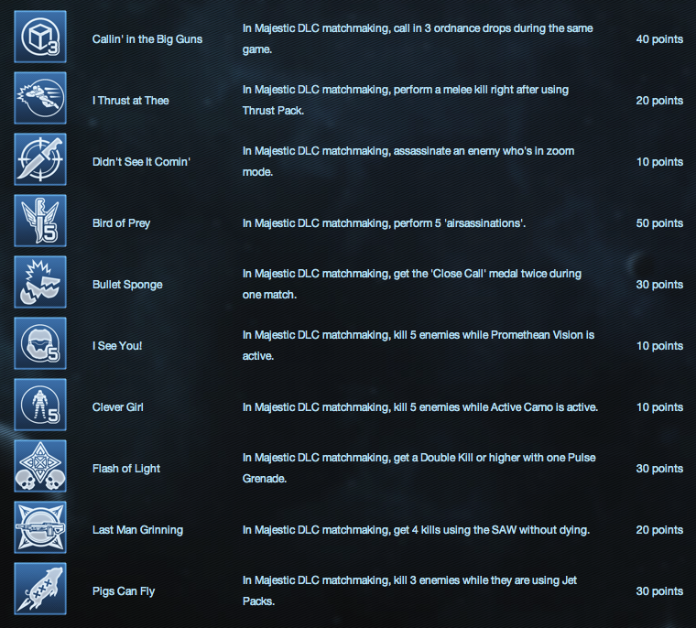The height and width of the screenshot is (628, 696).
Task: Select the 40 points label
Action: (659, 39)
